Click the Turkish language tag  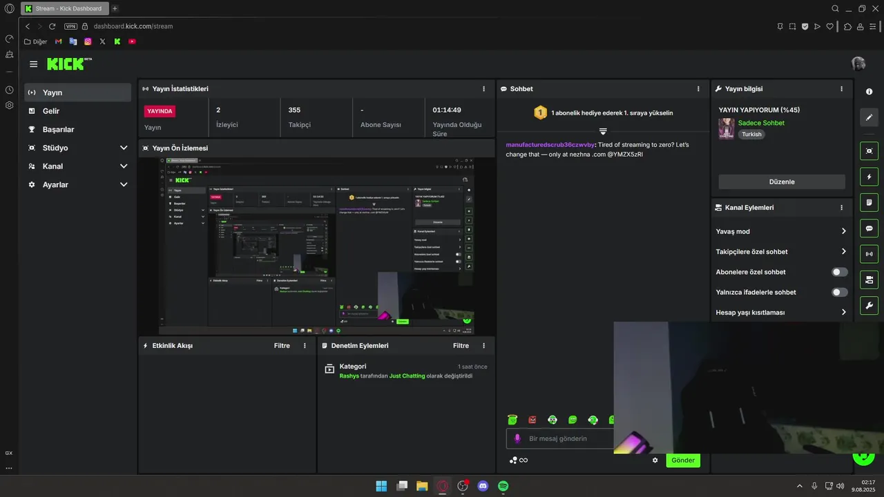[x=751, y=135]
